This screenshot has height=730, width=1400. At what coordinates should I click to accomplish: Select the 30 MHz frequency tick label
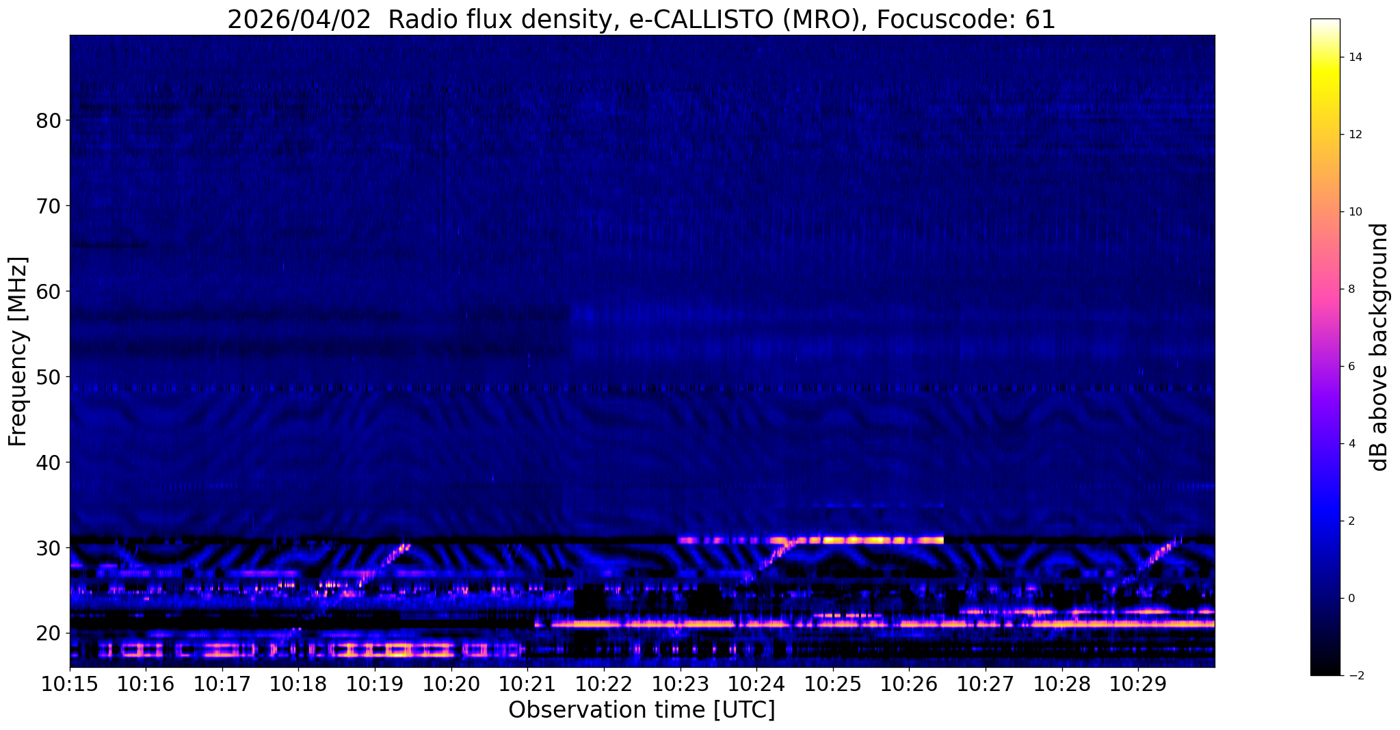tap(48, 548)
